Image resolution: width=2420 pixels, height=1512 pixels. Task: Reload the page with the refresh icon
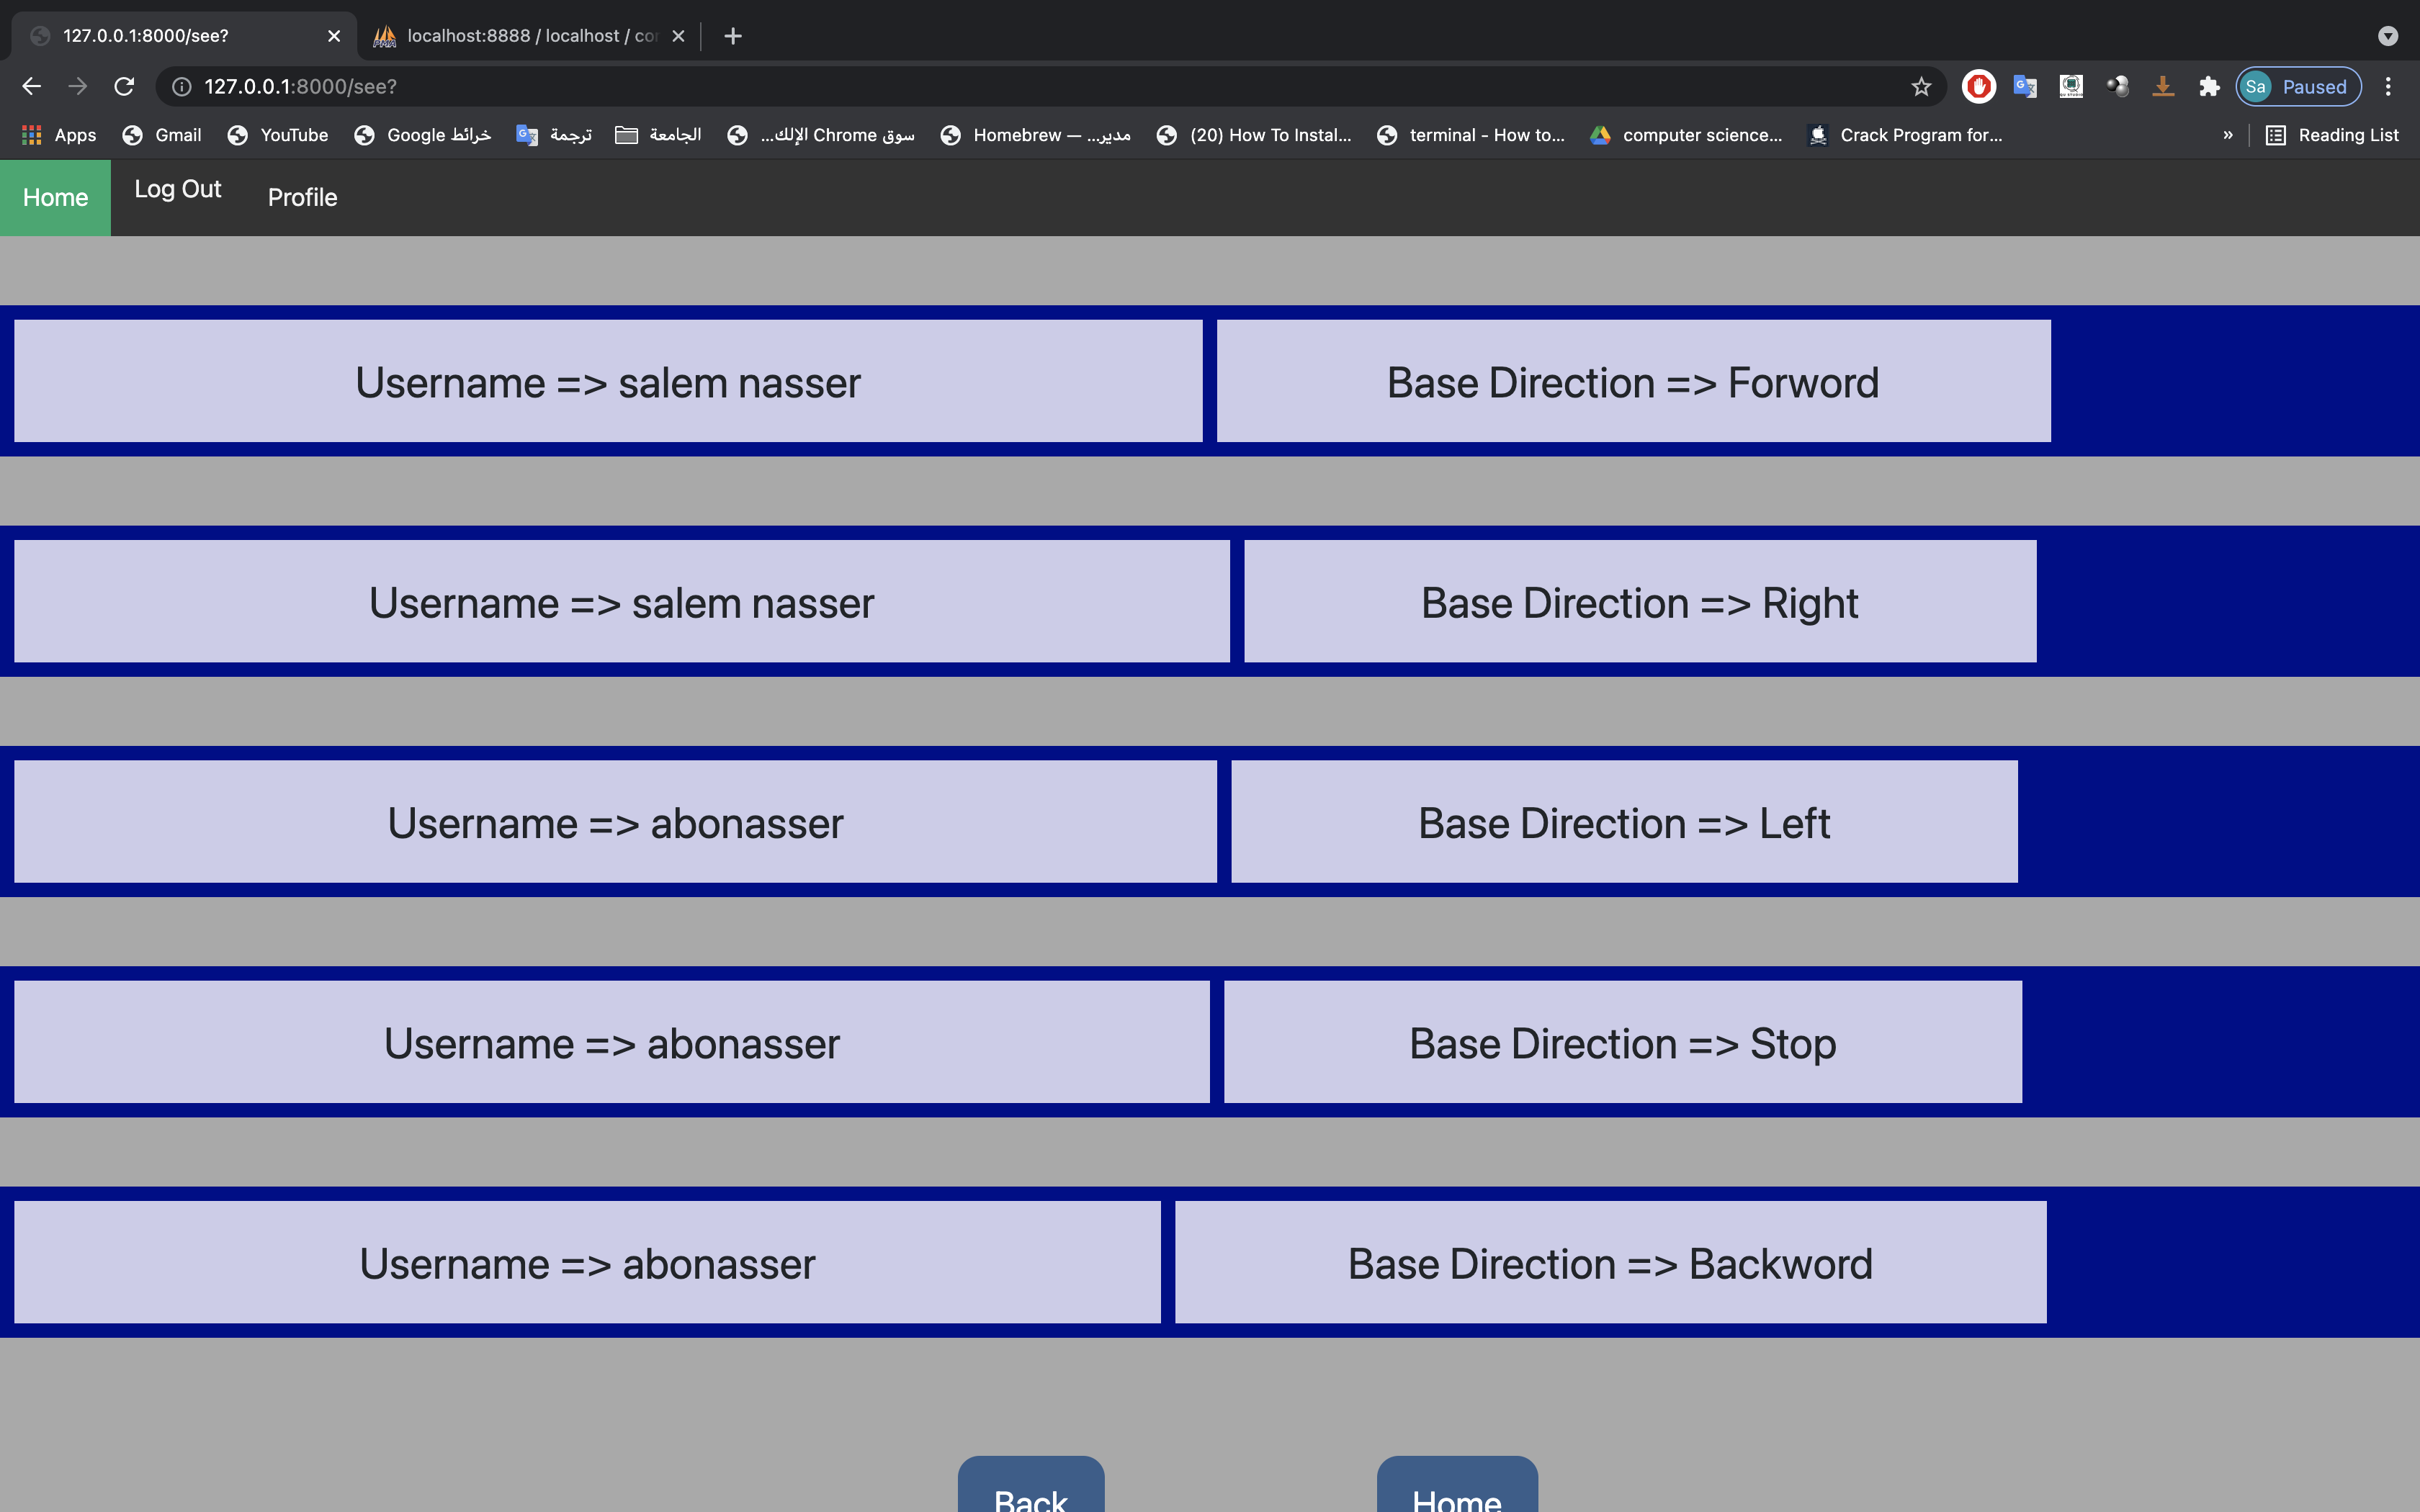(124, 87)
